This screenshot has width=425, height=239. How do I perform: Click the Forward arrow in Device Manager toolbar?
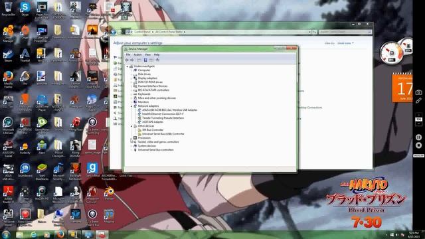132,60
